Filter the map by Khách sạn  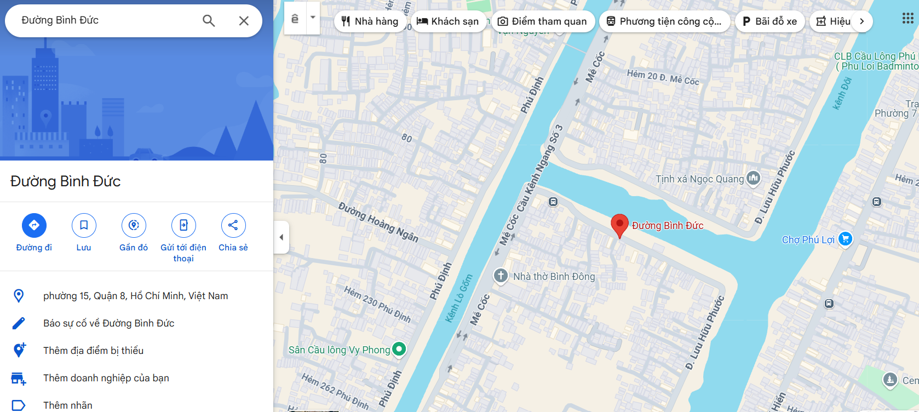(447, 21)
